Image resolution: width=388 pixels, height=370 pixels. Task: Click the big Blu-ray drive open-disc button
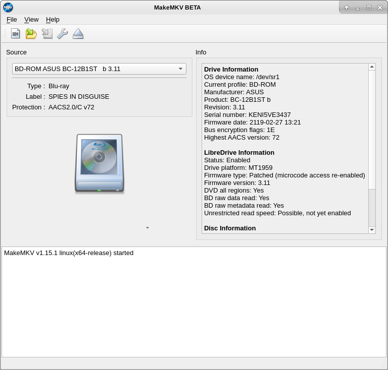tap(100, 163)
